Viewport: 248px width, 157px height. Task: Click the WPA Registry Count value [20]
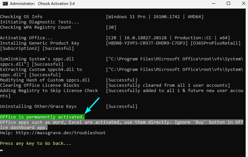[x=111, y=27]
